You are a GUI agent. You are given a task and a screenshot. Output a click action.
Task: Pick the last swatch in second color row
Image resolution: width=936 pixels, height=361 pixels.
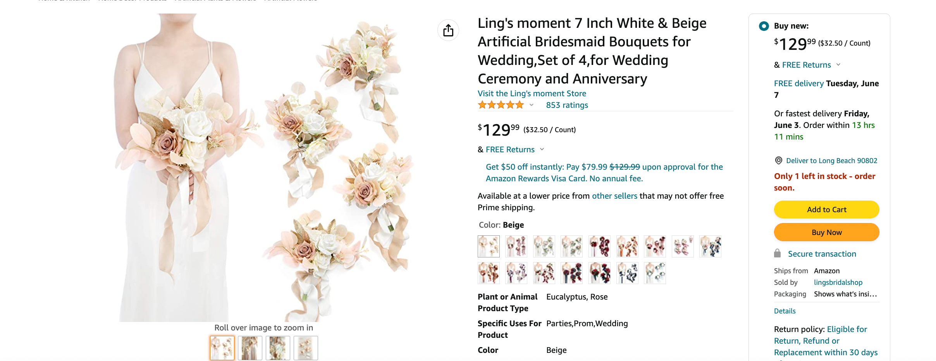click(x=655, y=273)
